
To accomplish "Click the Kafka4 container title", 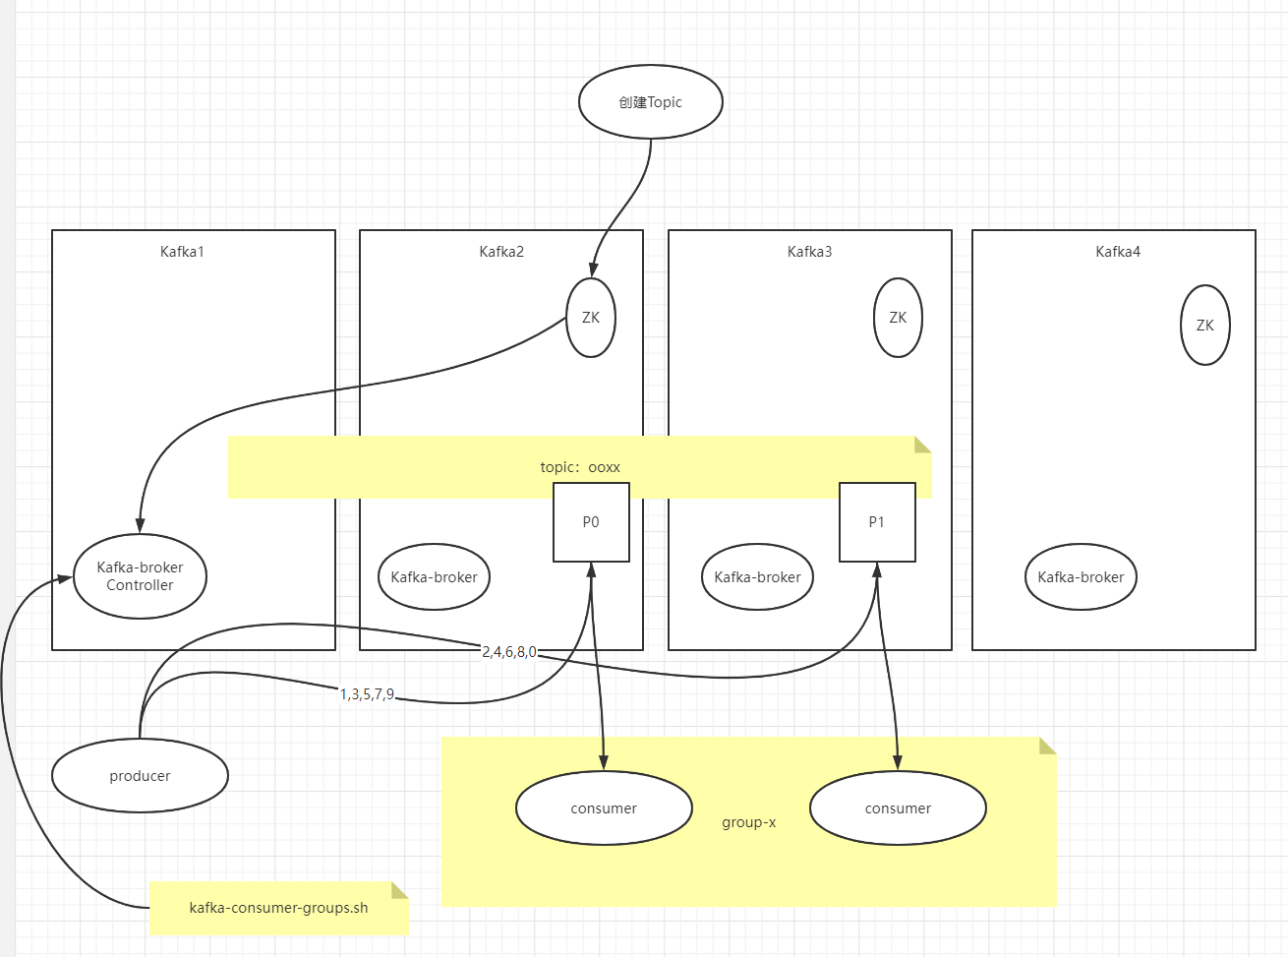I will tap(1118, 252).
